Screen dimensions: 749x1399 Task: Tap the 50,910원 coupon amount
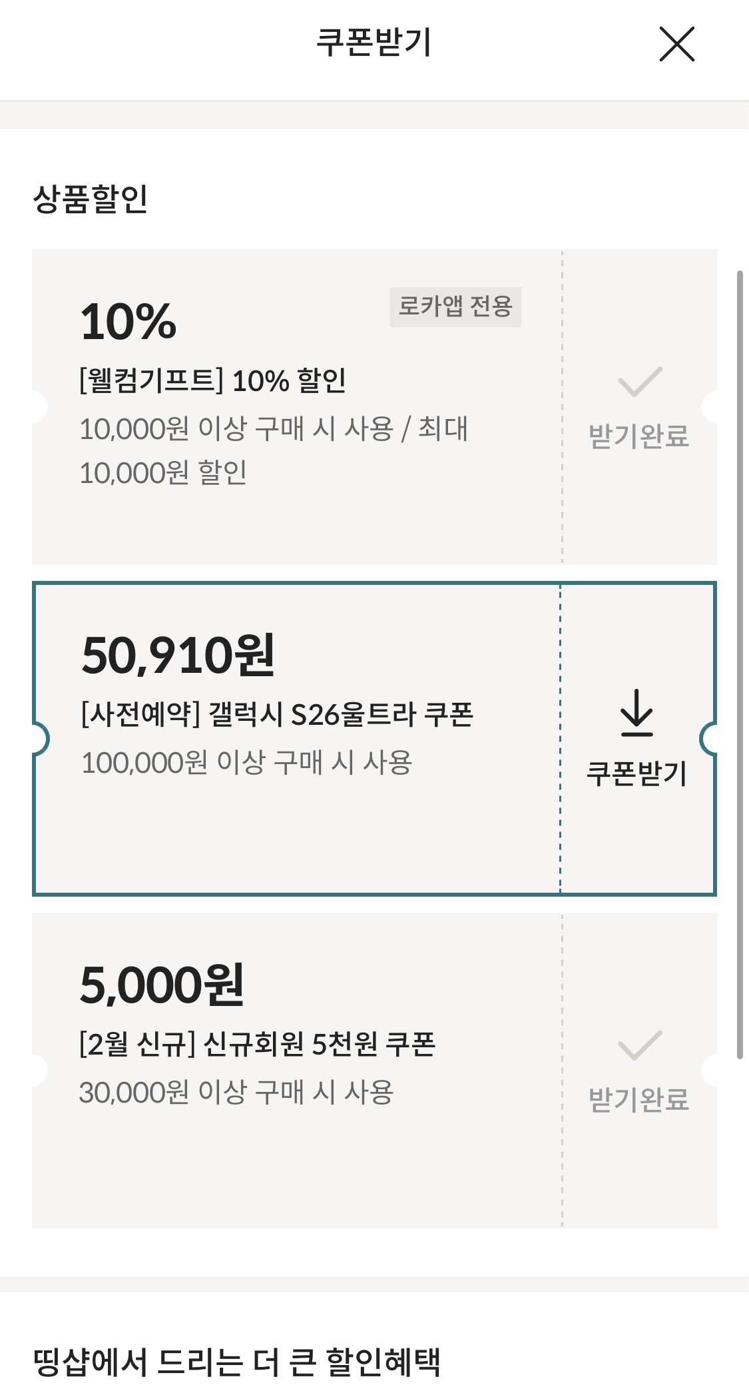(178, 656)
